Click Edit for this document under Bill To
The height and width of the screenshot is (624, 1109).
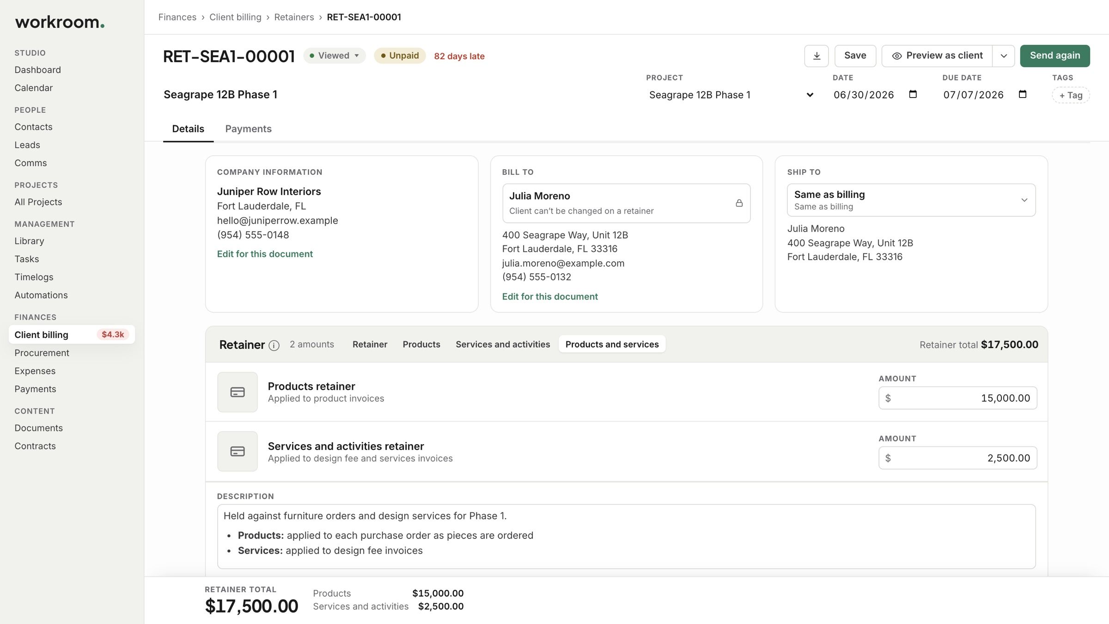point(550,297)
